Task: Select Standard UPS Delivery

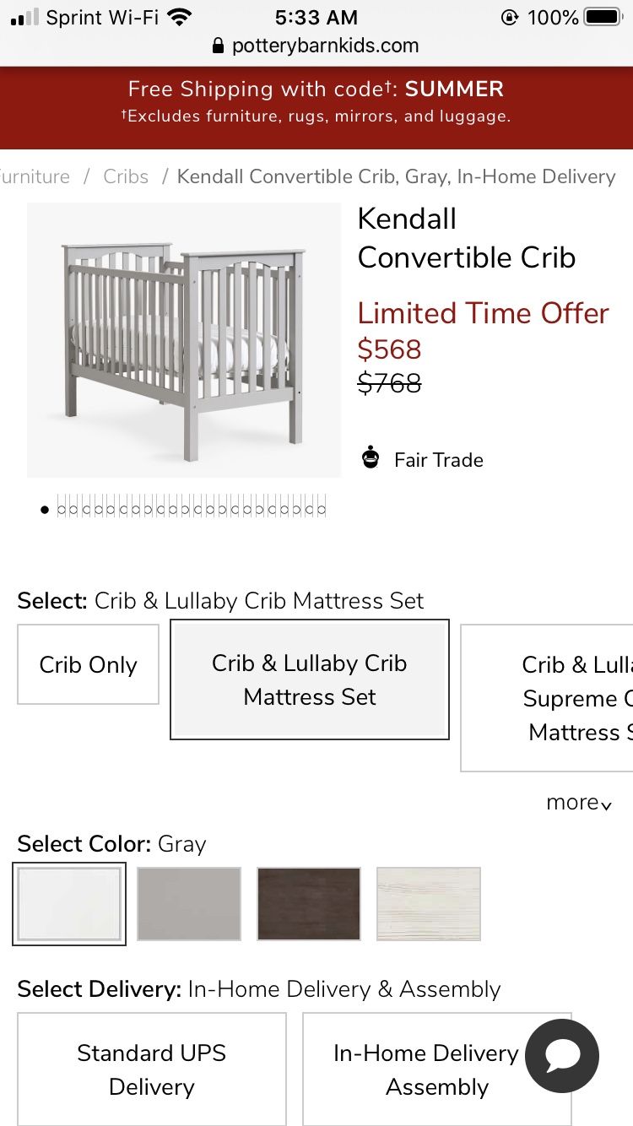Action: (151, 1069)
